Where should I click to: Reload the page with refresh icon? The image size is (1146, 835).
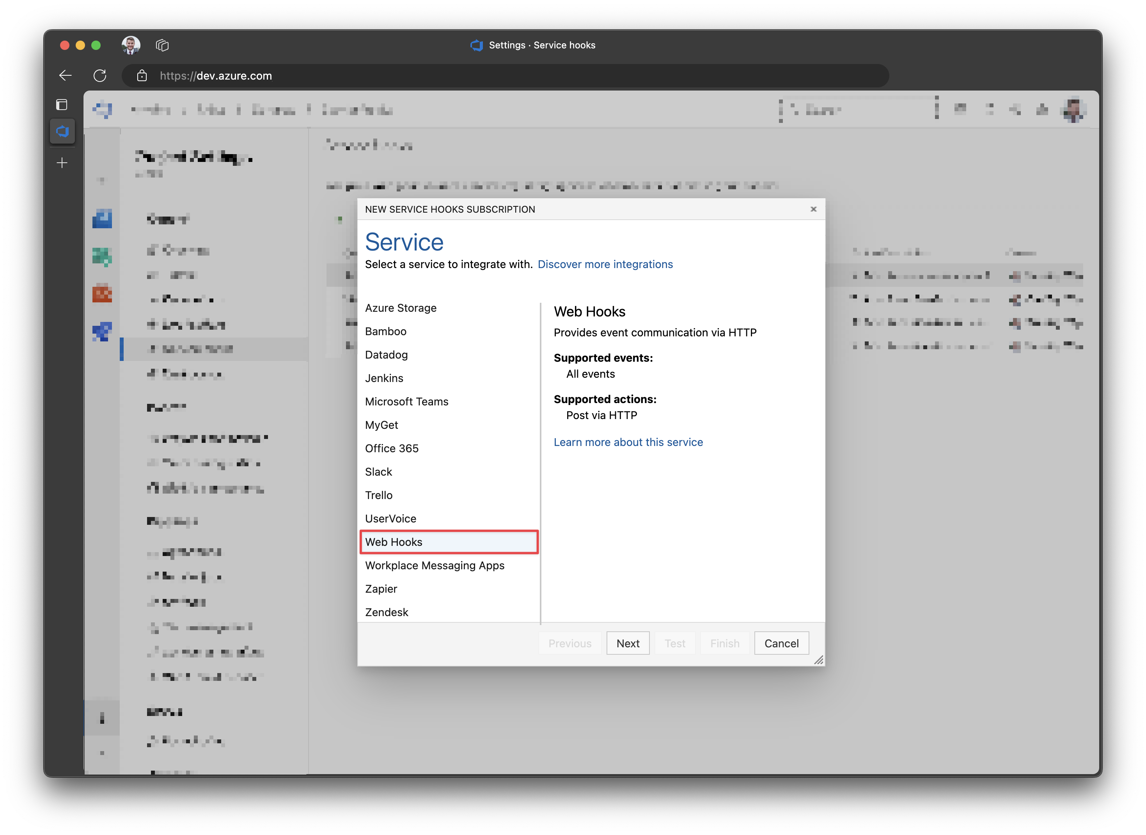tap(100, 76)
